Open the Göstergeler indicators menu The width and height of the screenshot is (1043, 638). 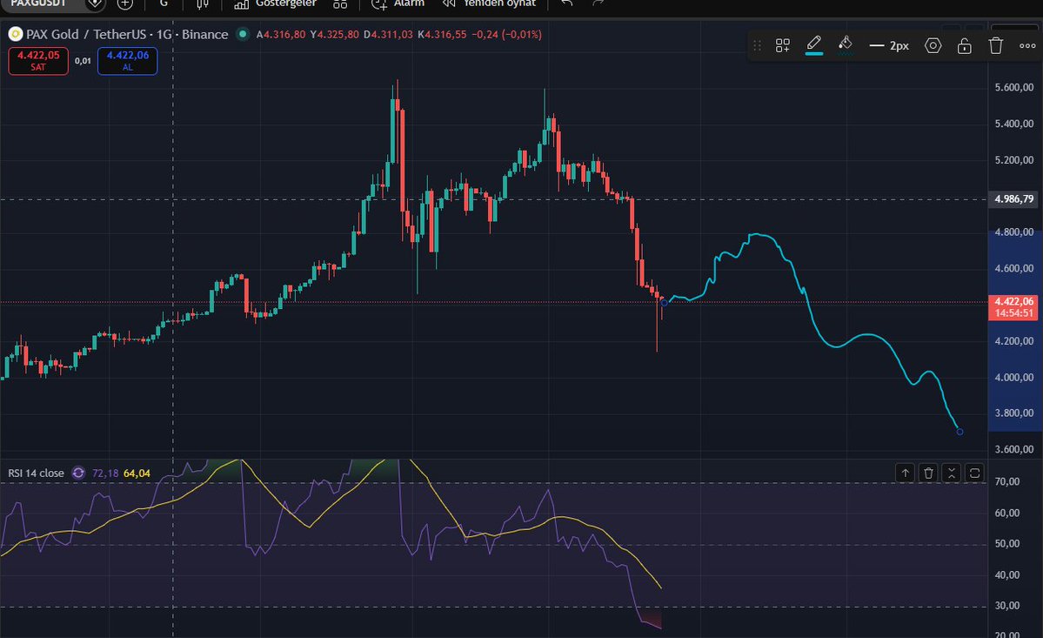click(276, 4)
